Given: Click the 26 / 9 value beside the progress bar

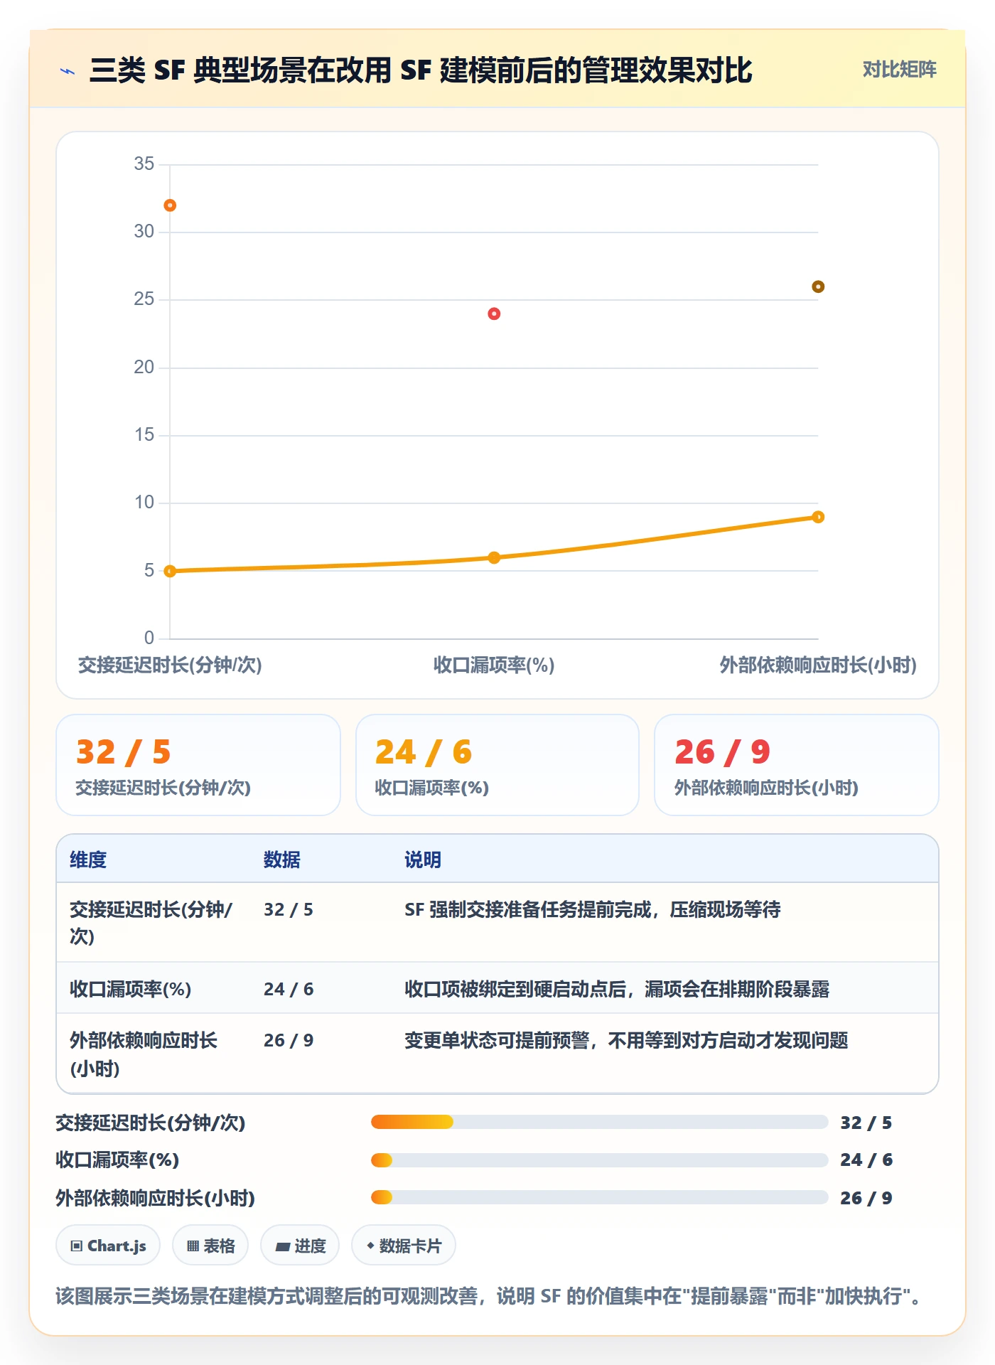Looking at the screenshot, I should [866, 1198].
